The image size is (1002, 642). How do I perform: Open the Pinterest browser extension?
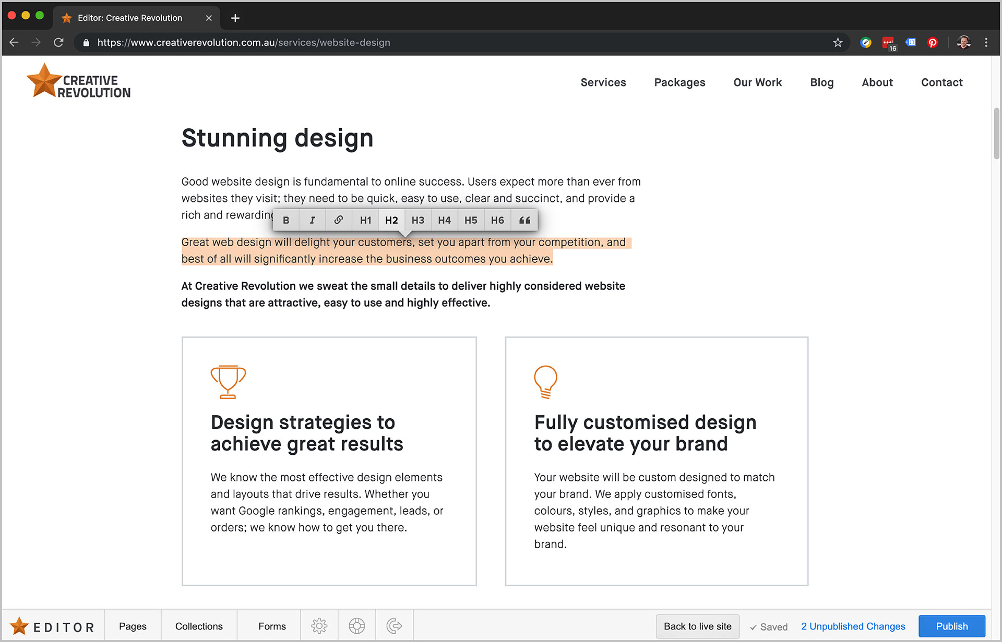click(932, 42)
